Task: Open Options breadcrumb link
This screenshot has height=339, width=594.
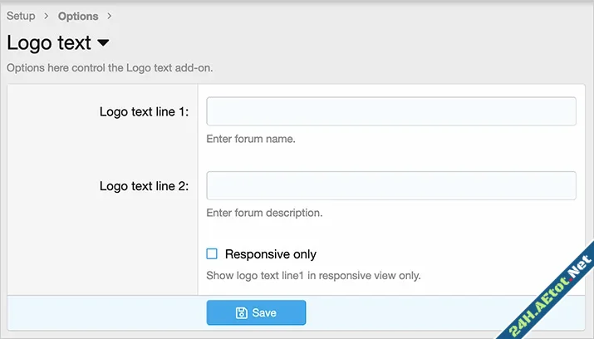Action: (78, 16)
